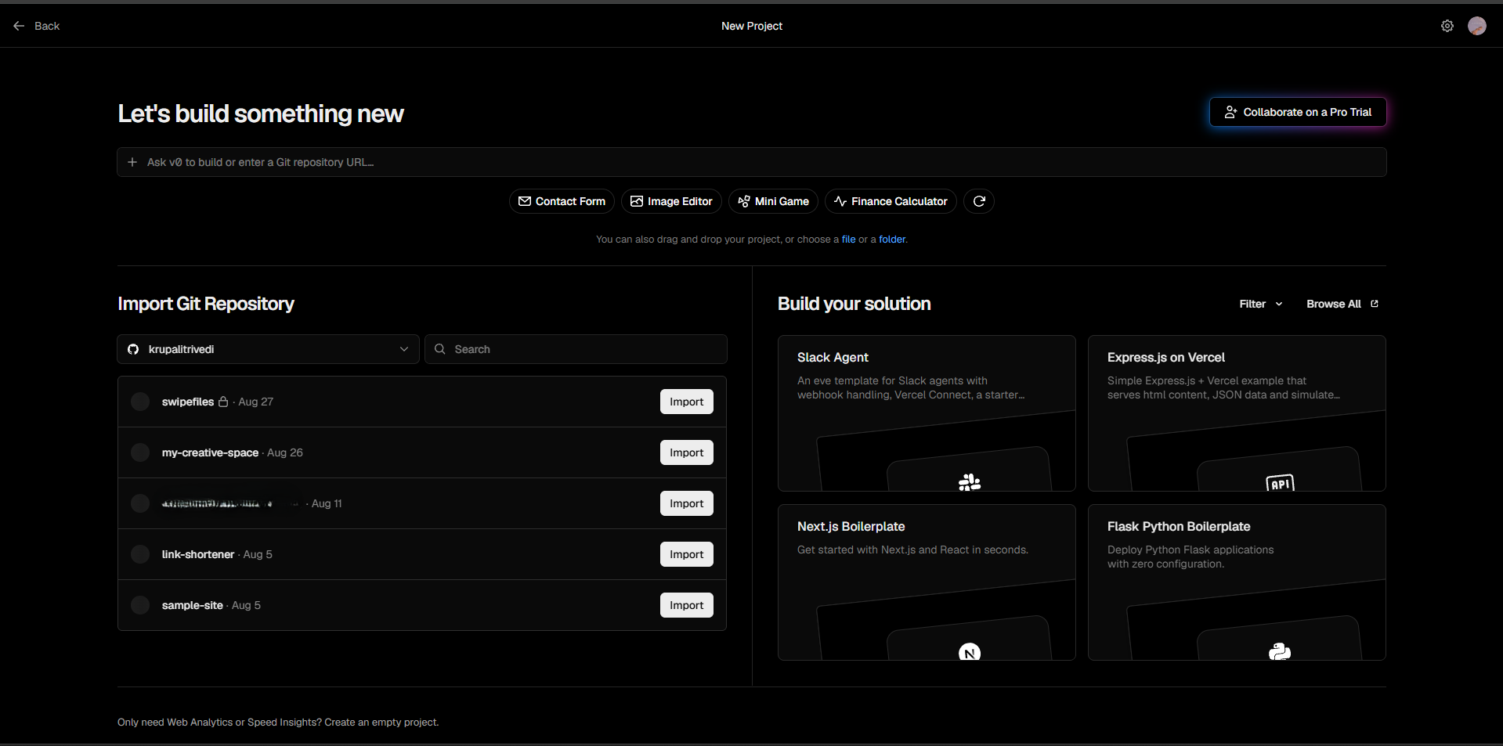The height and width of the screenshot is (746, 1503).
Task: Open the Flask Python Boilerplate template
Action: click(x=1237, y=582)
